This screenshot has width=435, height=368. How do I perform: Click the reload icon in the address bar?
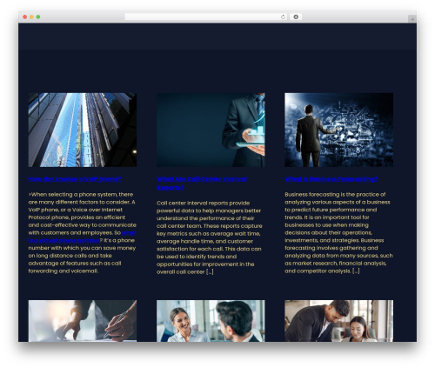coord(283,17)
